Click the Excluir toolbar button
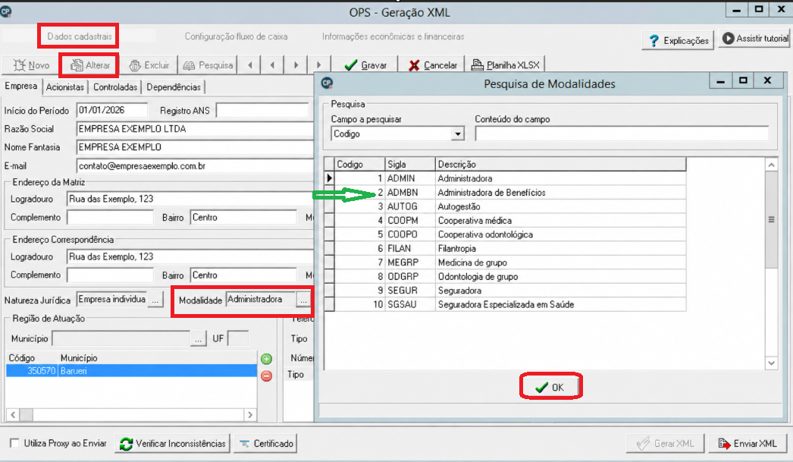The image size is (793, 462). pyautogui.click(x=149, y=65)
